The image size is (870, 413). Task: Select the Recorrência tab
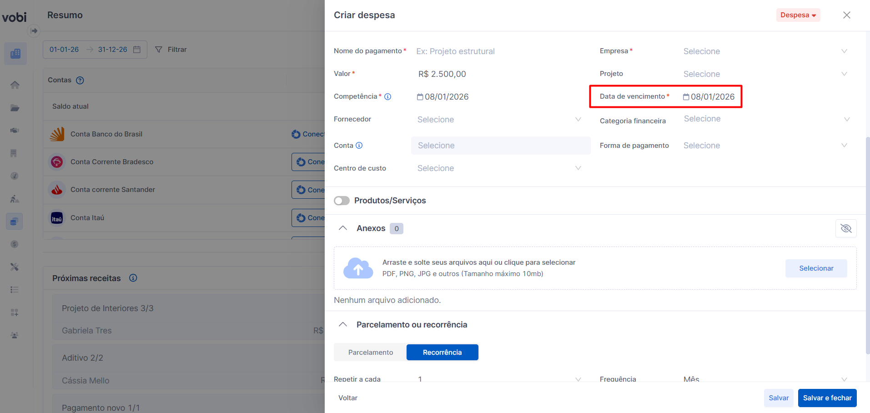443,353
